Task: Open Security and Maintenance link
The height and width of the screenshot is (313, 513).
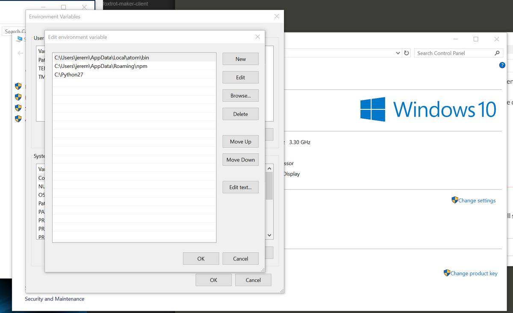Action: click(54, 299)
